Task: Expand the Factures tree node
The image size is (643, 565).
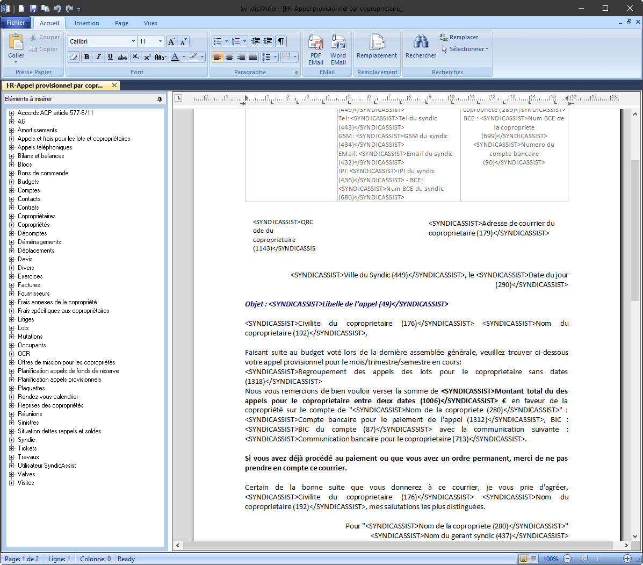Action: (11, 285)
